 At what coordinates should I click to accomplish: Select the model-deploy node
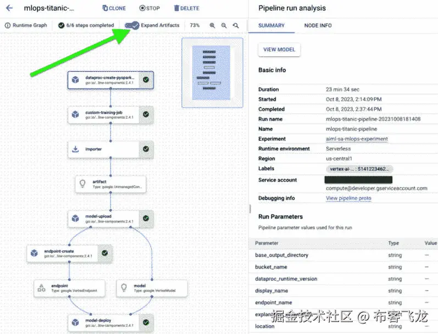pyautogui.click(x=110, y=323)
